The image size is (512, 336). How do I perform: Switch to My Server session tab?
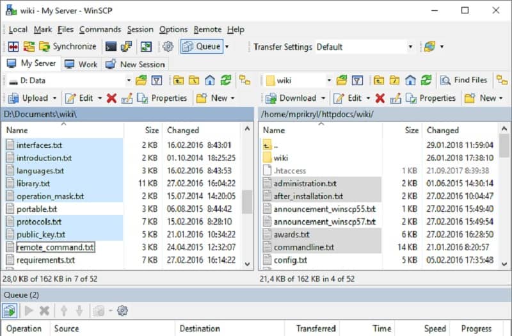coord(31,63)
